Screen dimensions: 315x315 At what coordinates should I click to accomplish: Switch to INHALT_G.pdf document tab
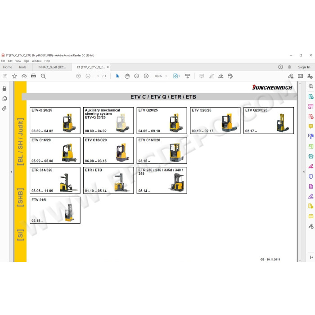tap(52, 67)
